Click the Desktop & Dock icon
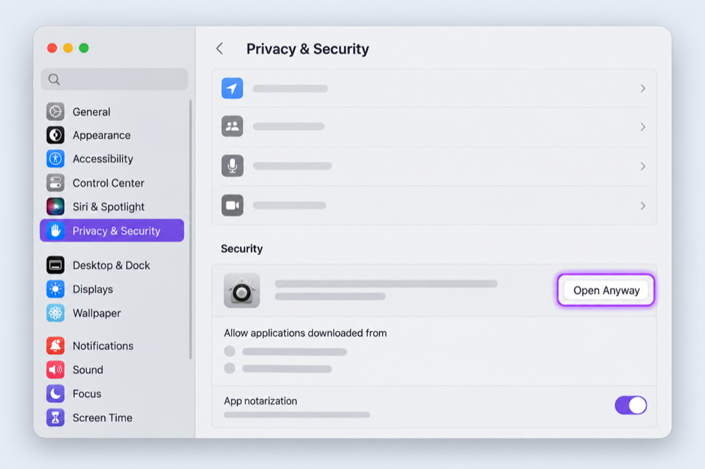 tap(55, 265)
